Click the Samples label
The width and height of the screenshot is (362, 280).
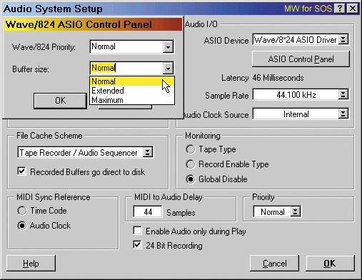(x=181, y=213)
